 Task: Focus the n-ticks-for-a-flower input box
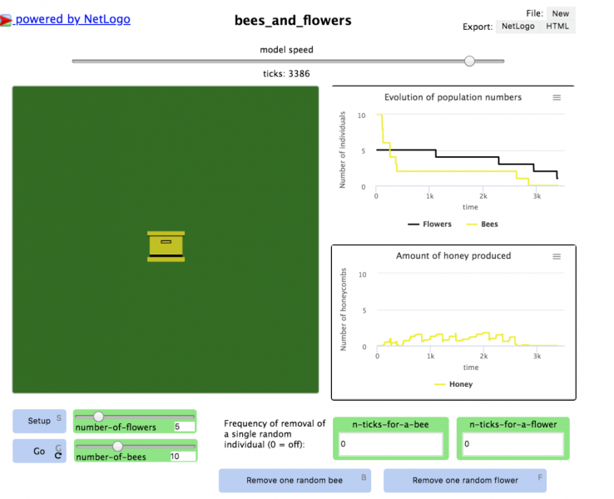[x=513, y=445]
